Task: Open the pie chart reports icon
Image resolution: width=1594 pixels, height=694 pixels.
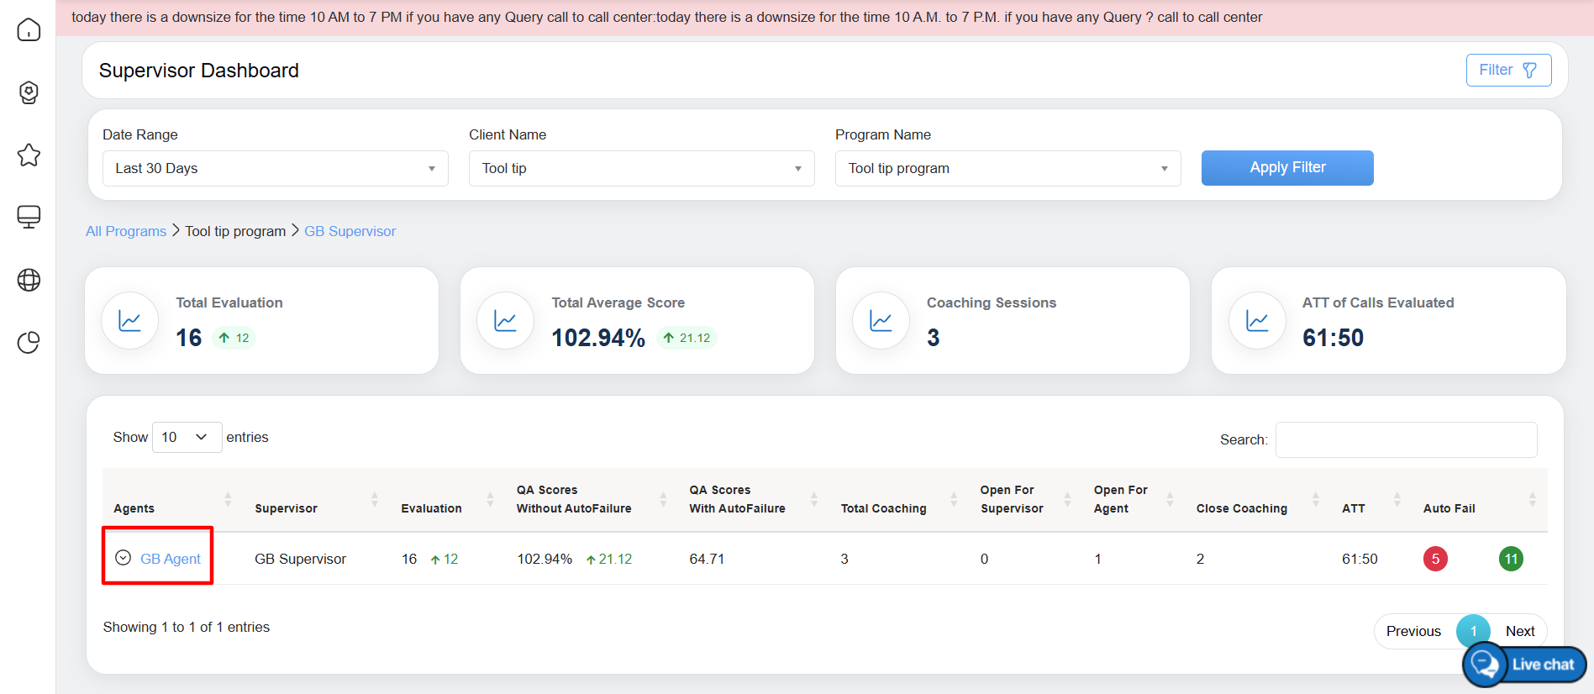Action: [x=29, y=343]
